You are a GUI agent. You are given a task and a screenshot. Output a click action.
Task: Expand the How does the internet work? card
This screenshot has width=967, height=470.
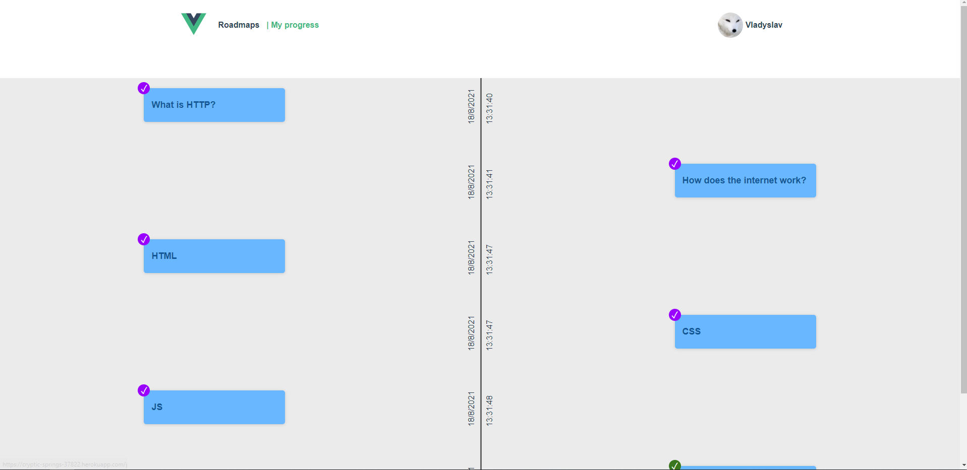745,180
